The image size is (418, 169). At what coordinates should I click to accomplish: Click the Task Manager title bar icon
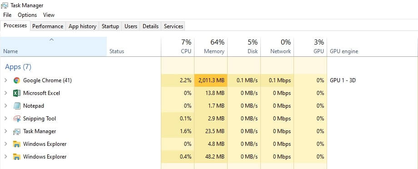pos(5,5)
